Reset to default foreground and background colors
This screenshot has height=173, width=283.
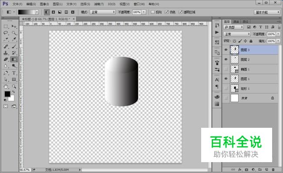[x=5, y=100]
